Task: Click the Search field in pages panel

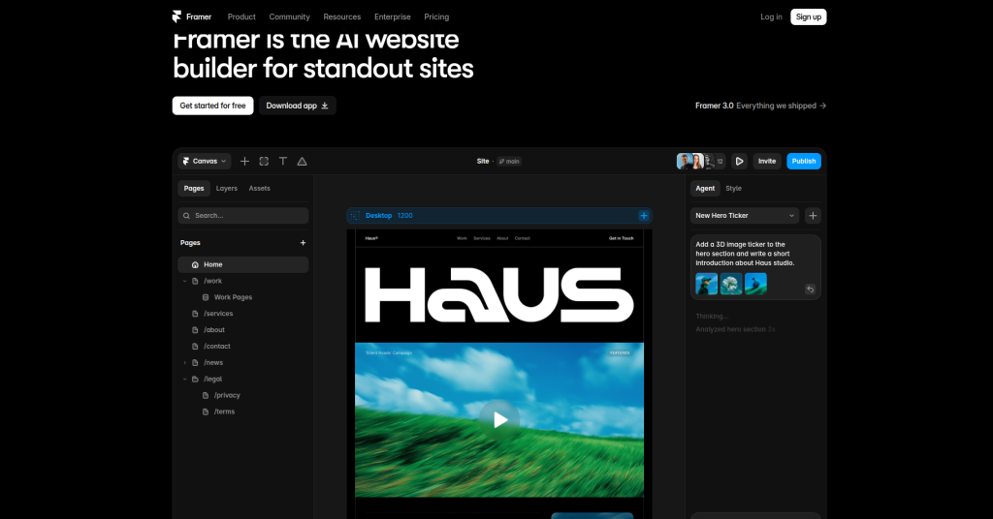Action: coord(243,216)
